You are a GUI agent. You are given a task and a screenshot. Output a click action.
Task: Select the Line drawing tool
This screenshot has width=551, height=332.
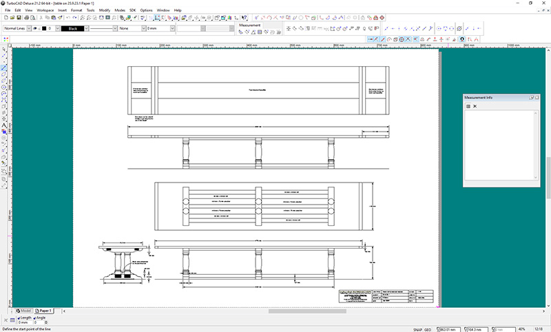click(4, 67)
